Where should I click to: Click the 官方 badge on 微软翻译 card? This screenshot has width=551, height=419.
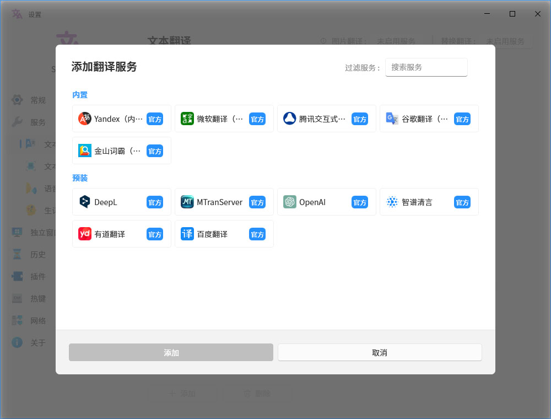(x=257, y=119)
